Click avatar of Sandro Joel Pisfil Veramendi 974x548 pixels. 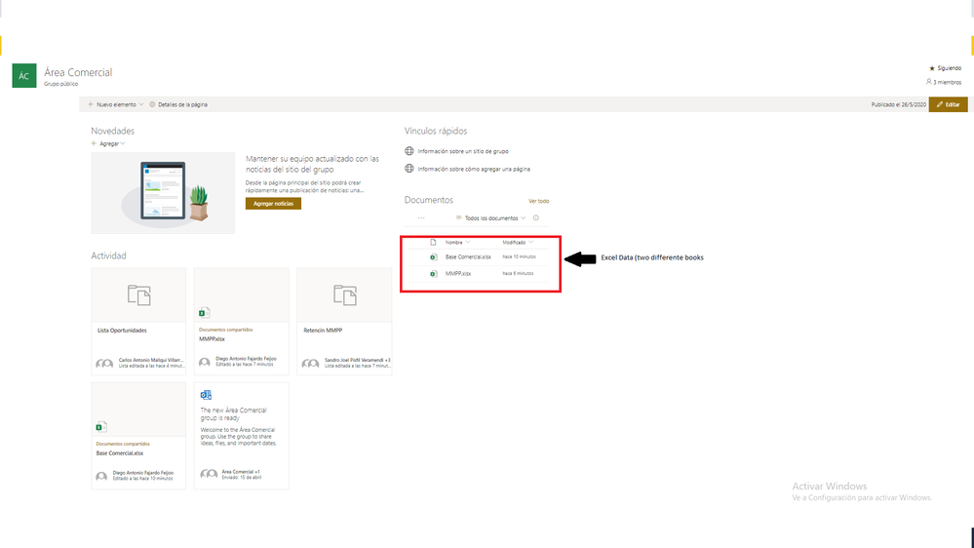(x=310, y=363)
